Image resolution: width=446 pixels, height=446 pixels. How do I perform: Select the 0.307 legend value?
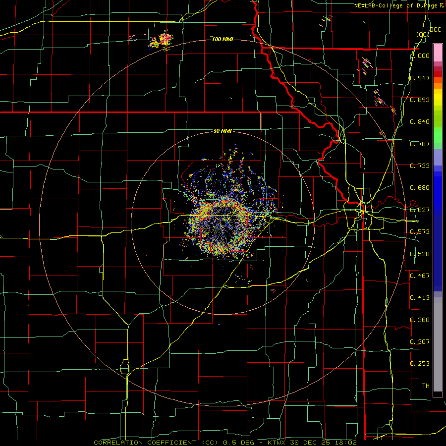click(x=420, y=342)
